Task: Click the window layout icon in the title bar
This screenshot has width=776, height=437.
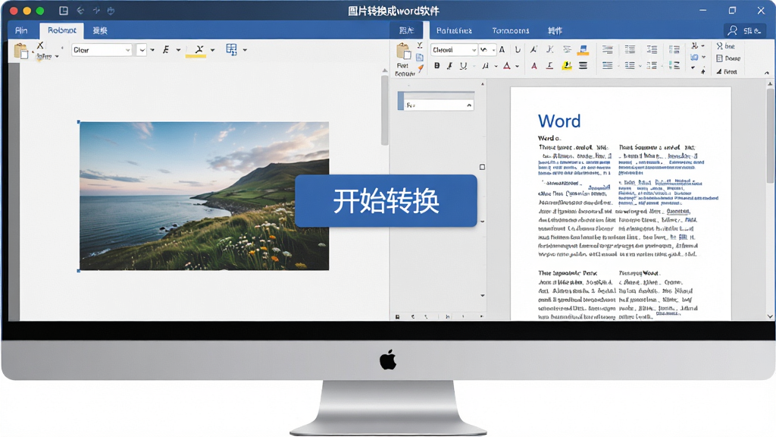Action: [64, 11]
